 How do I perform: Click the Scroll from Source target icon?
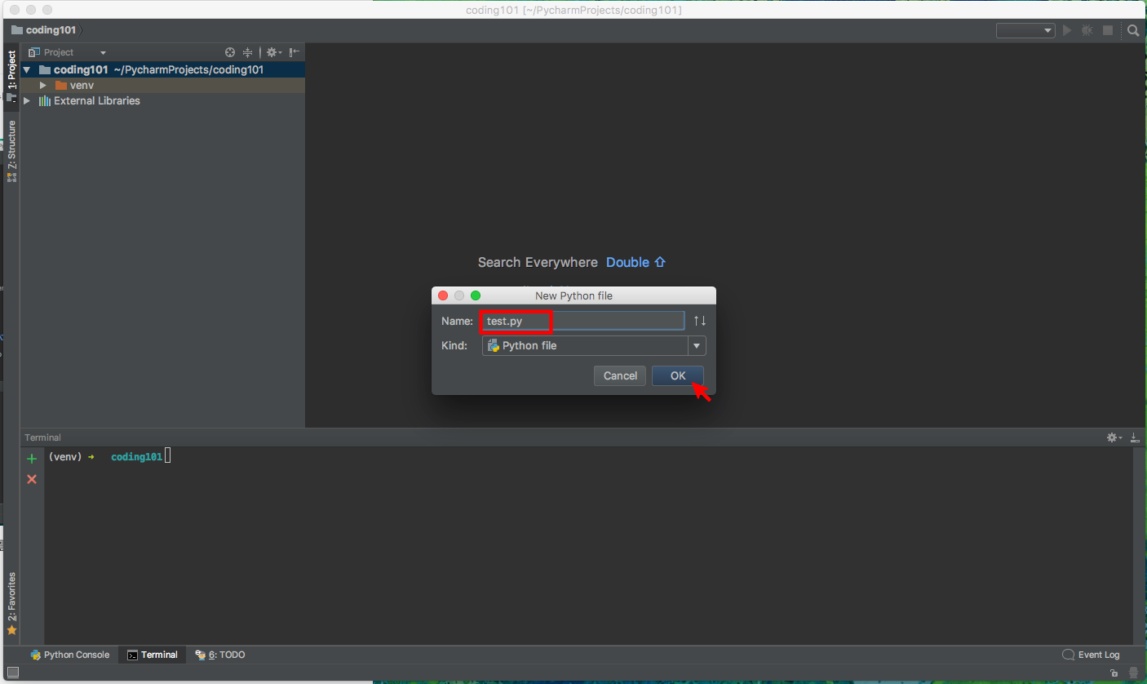click(x=230, y=52)
